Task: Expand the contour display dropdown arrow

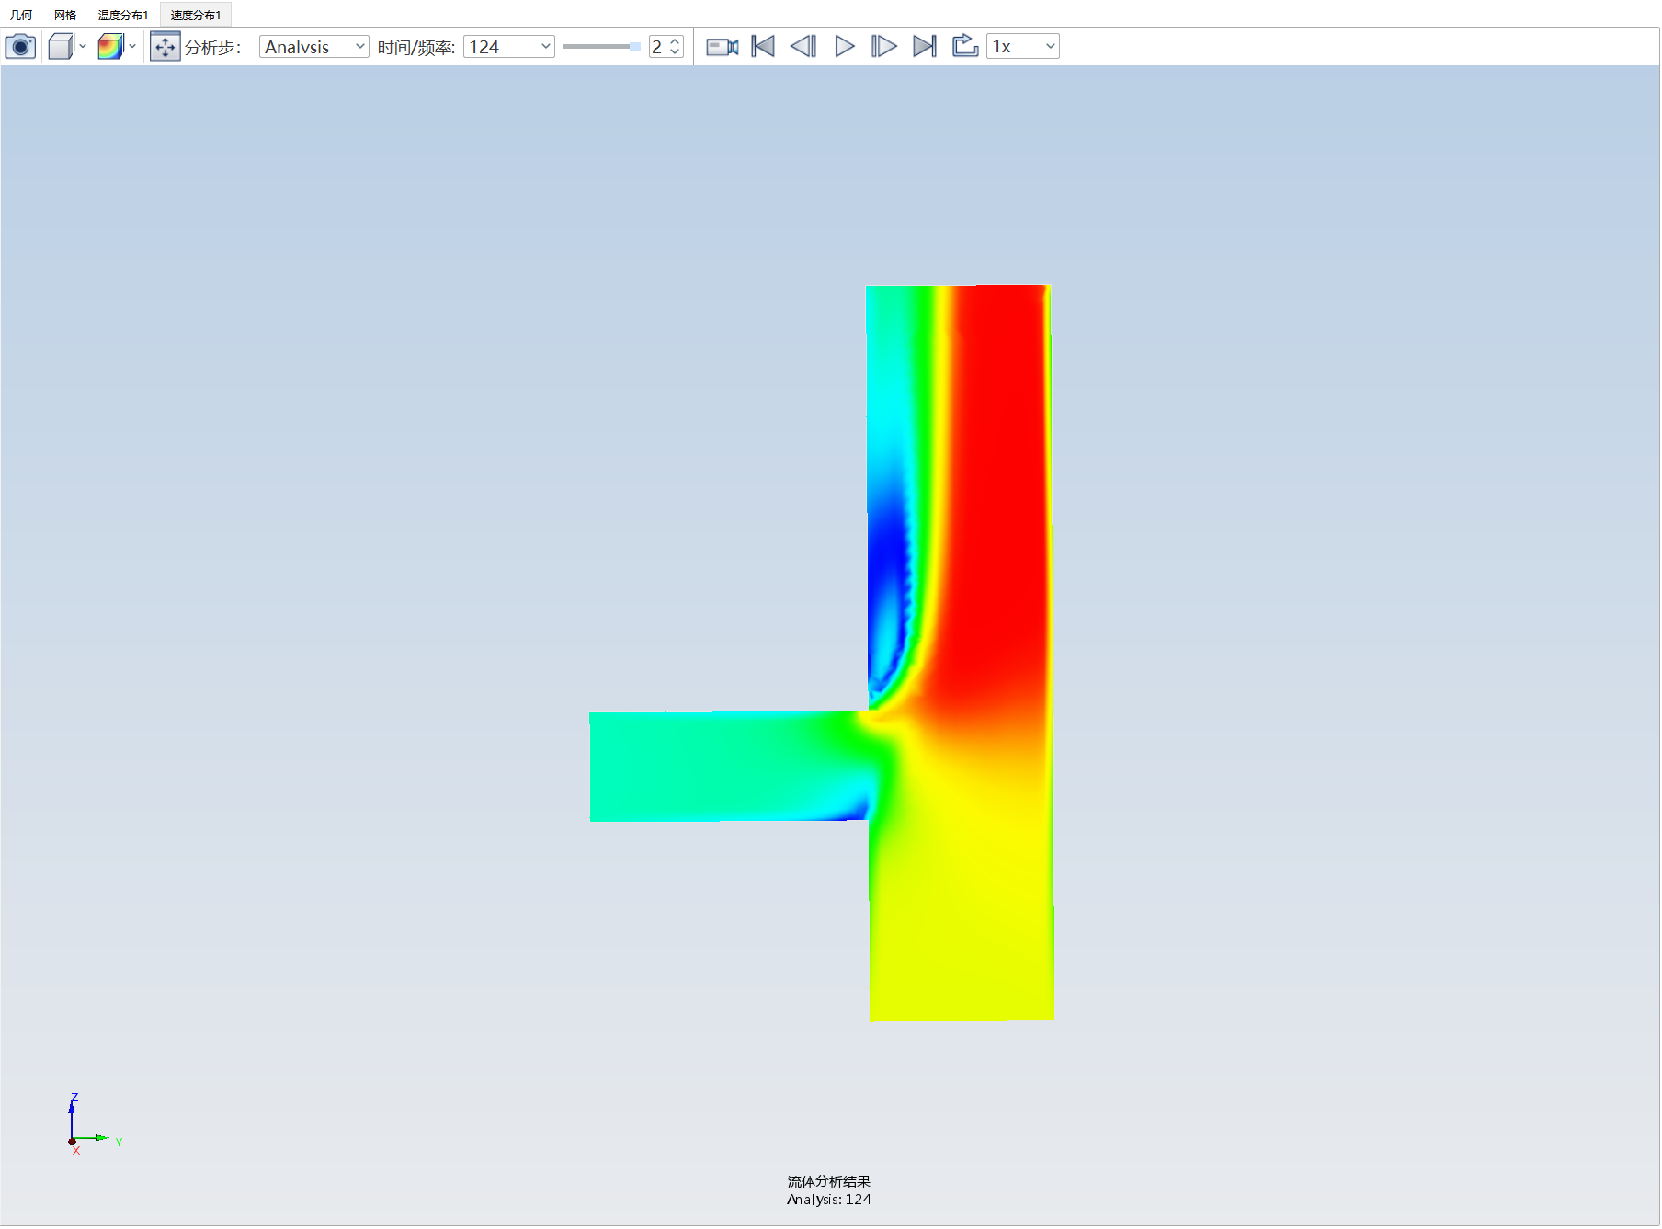Action: click(x=132, y=47)
